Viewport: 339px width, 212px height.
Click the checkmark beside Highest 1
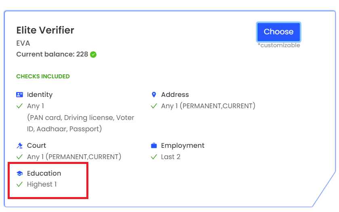pos(20,184)
